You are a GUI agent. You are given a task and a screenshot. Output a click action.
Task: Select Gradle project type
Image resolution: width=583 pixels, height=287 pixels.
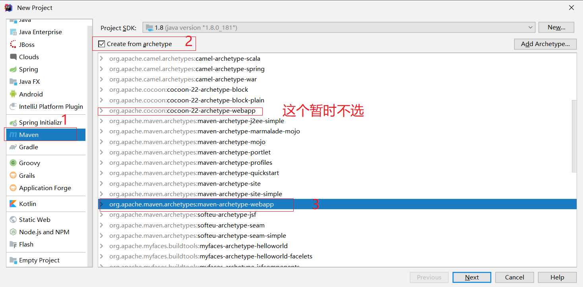coord(46,147)
